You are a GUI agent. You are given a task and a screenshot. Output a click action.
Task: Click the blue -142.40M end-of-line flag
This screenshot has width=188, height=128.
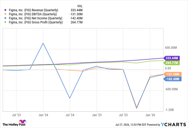click(x=172, y=79)
